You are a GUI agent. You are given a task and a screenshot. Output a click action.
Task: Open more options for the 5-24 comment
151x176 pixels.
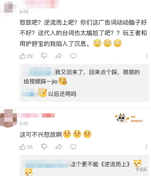147,56
